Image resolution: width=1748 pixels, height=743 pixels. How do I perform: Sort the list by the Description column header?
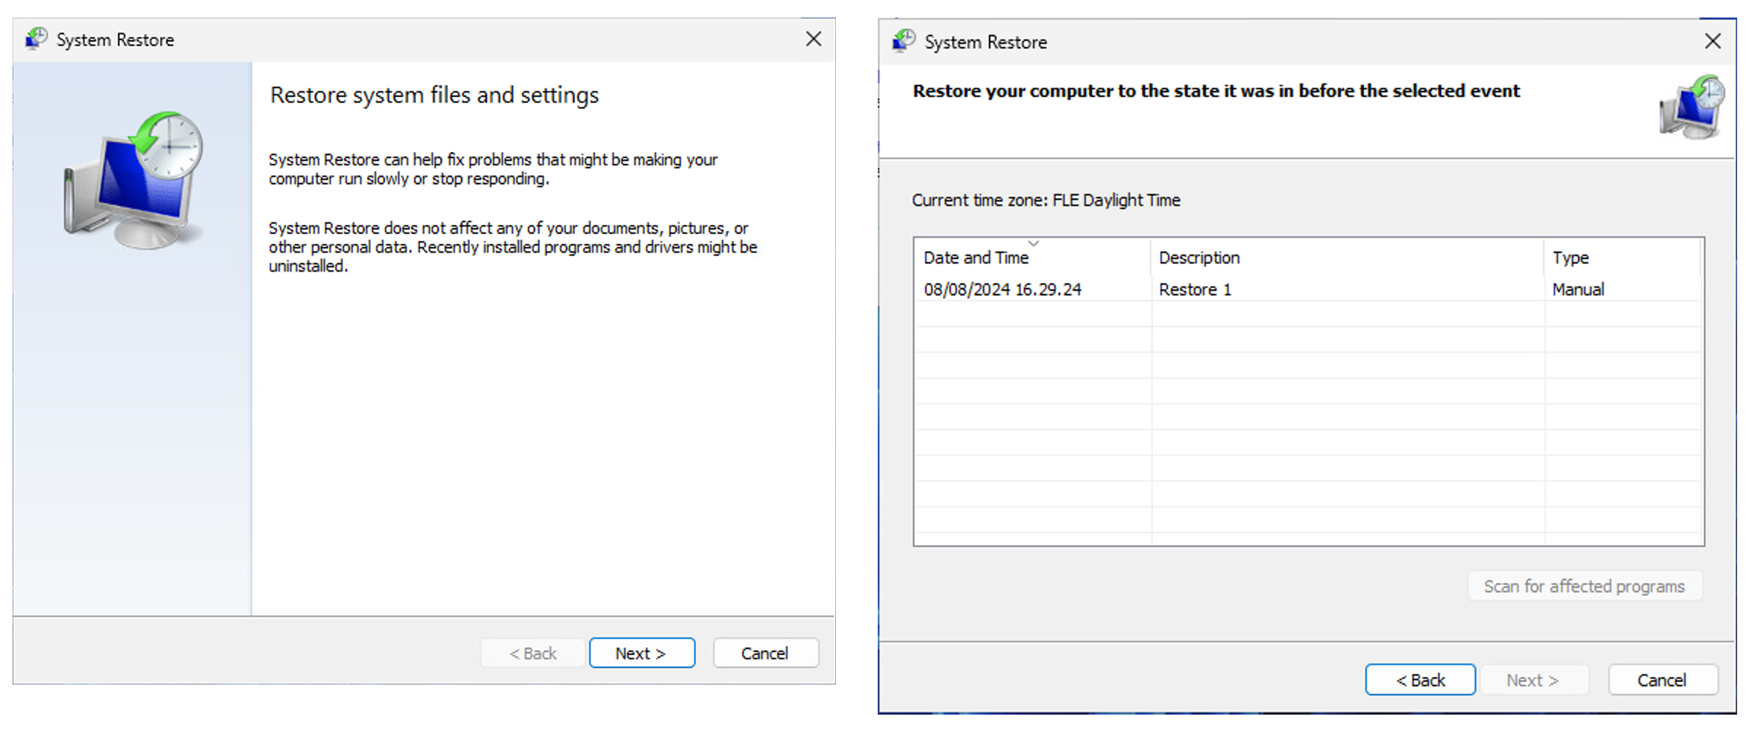(1198, 257)
